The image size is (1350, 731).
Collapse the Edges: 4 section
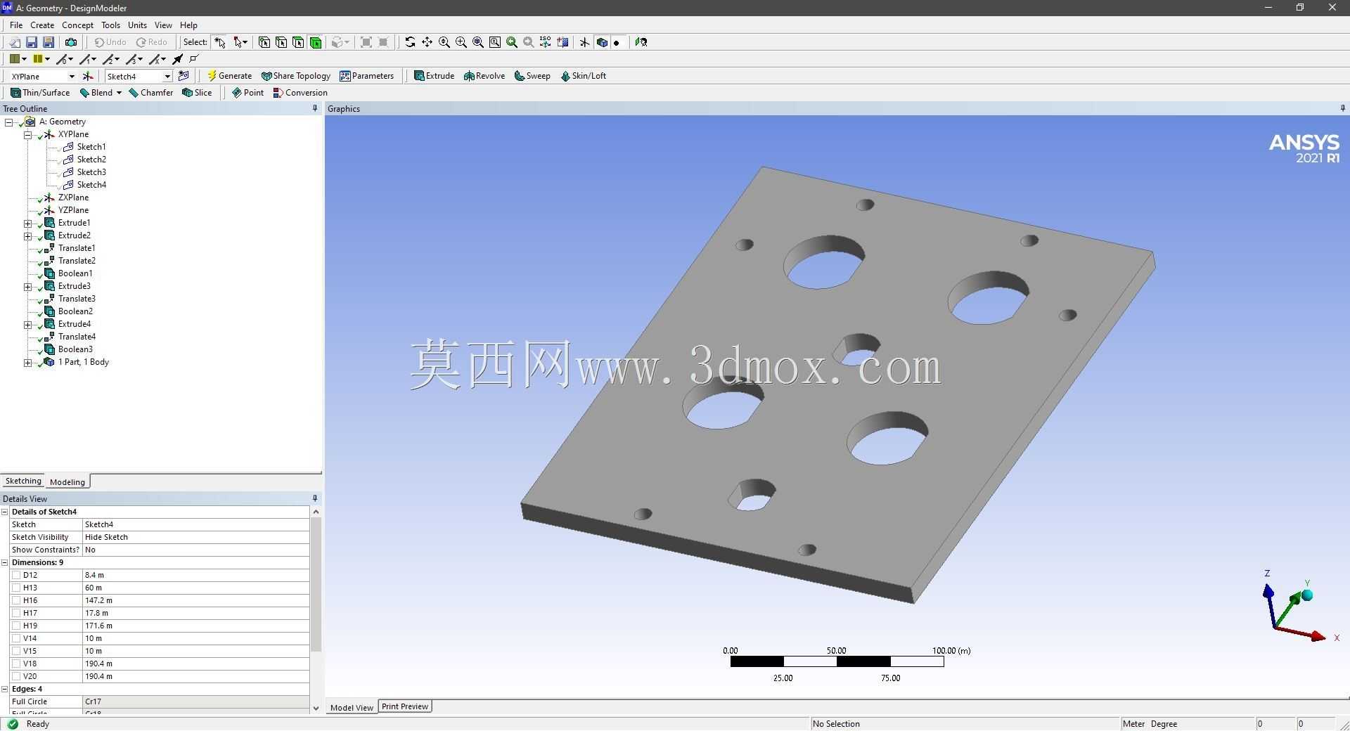pos(5,689)
